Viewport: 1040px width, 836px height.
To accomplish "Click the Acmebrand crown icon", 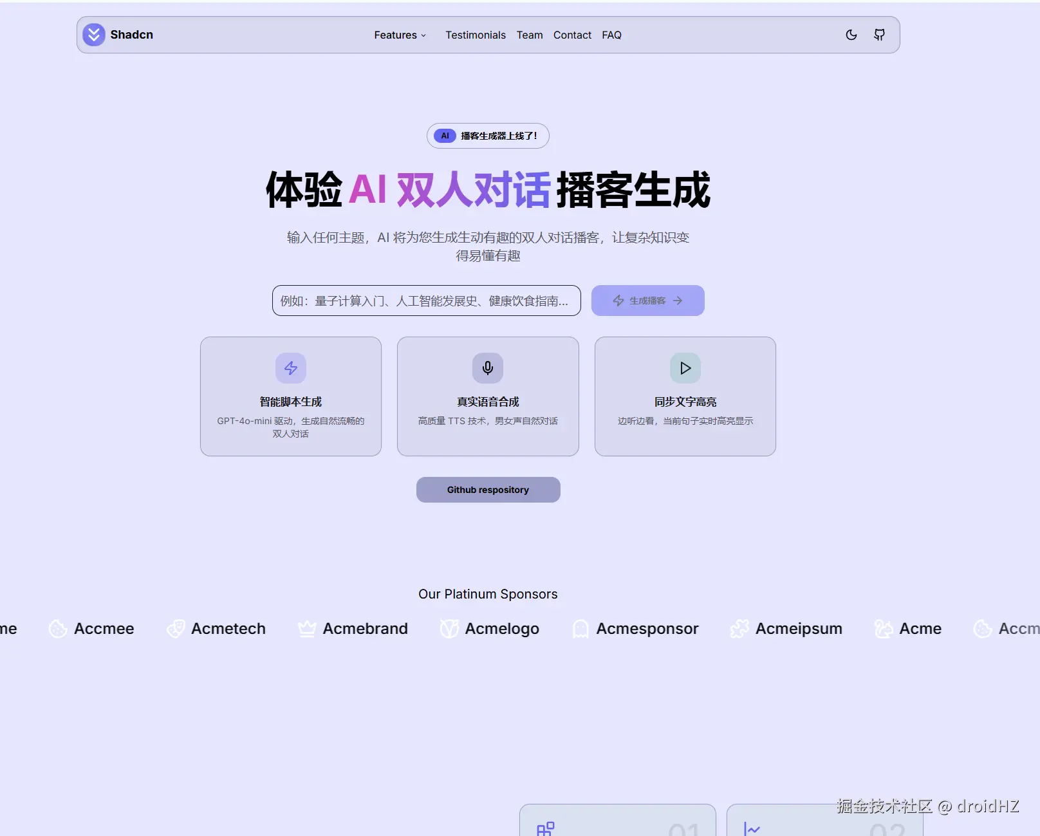I will (x=307, y=629).
